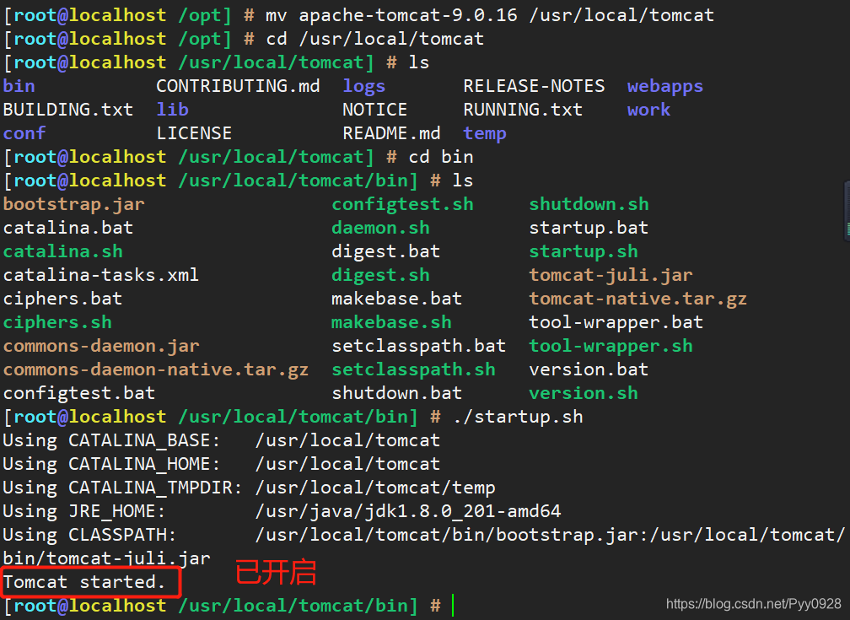The width and height of the screenshot is (850, 620).
Task: Click the blue 'bin' directory in the ls listing
Action: (19, 86)
